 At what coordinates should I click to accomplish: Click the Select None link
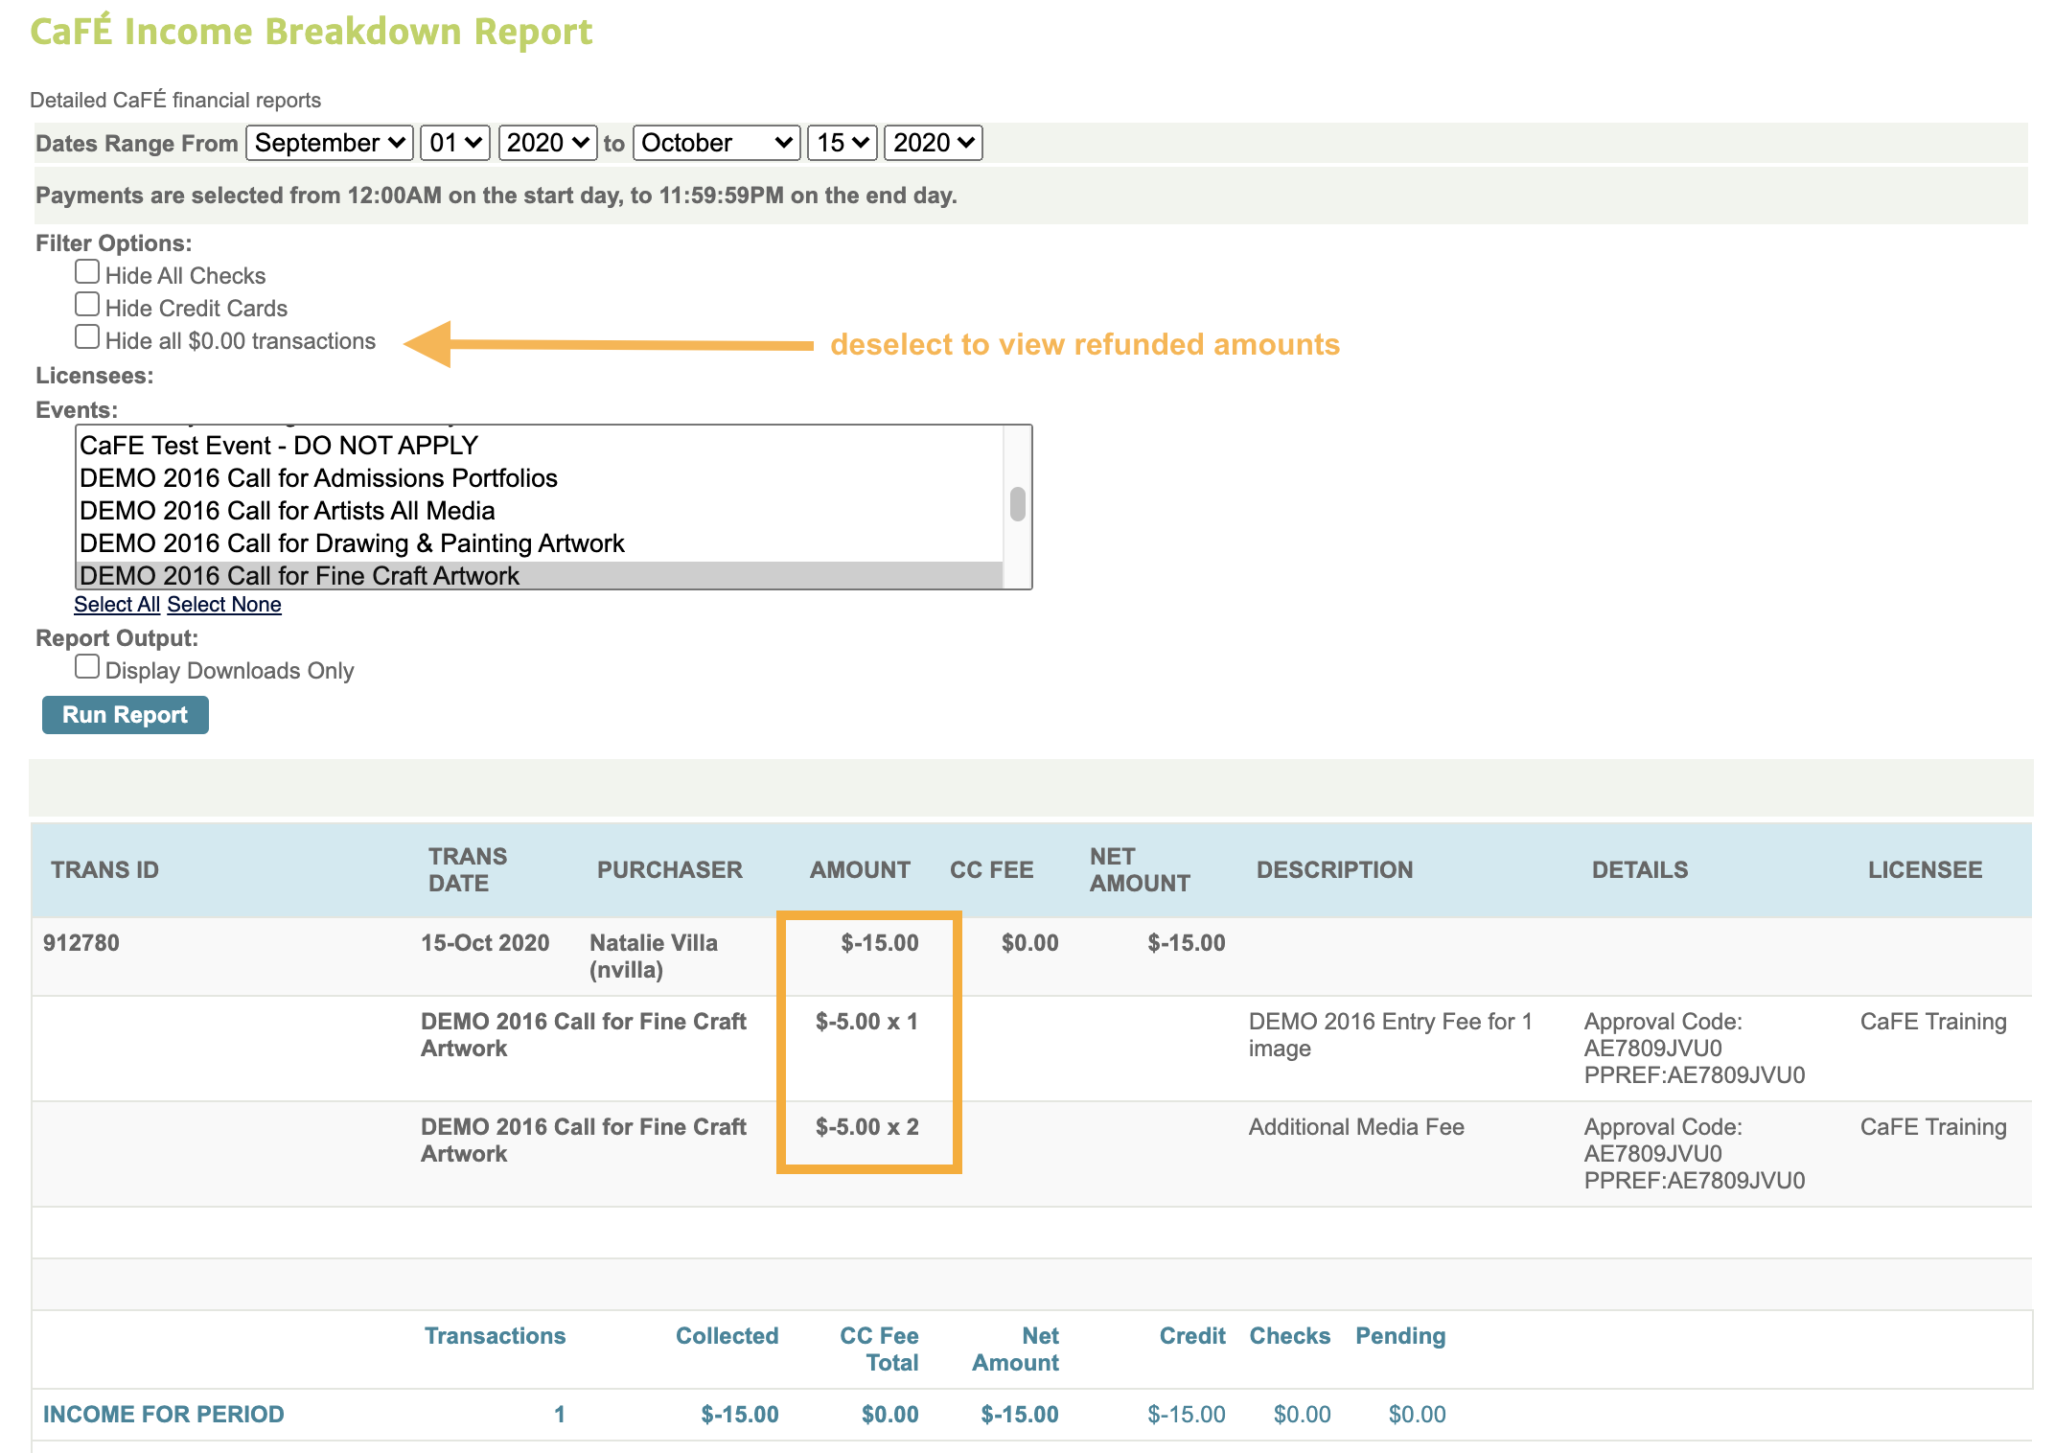click(x=224, y=605)
